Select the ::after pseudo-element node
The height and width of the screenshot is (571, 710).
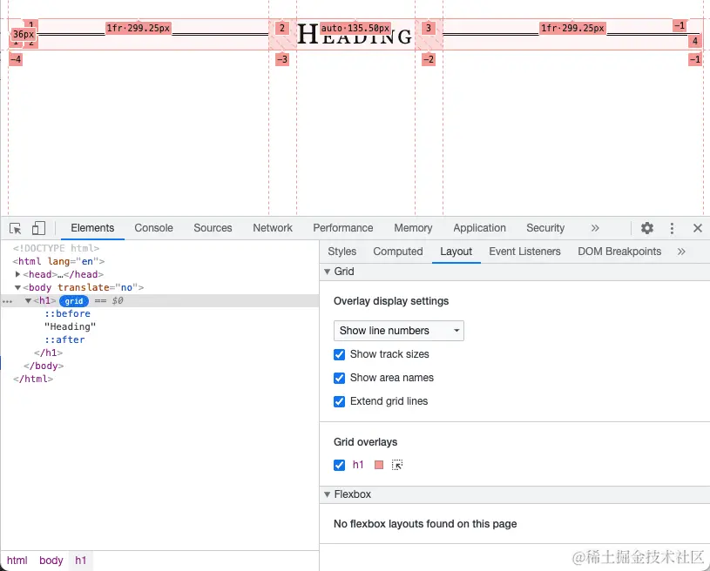pyautogui.click(x=64, y=339)
